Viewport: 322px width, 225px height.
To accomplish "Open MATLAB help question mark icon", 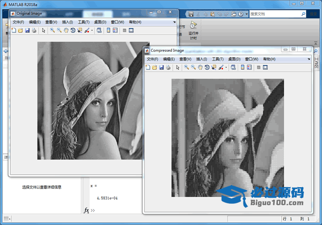I will (240, 14).
